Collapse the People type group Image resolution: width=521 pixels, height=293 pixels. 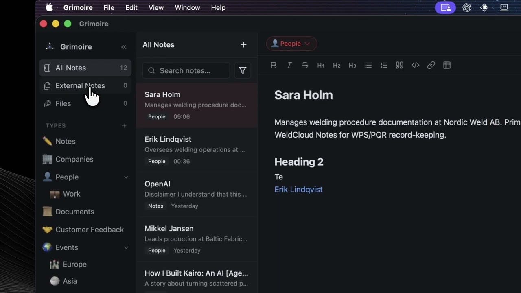point(126,177)
